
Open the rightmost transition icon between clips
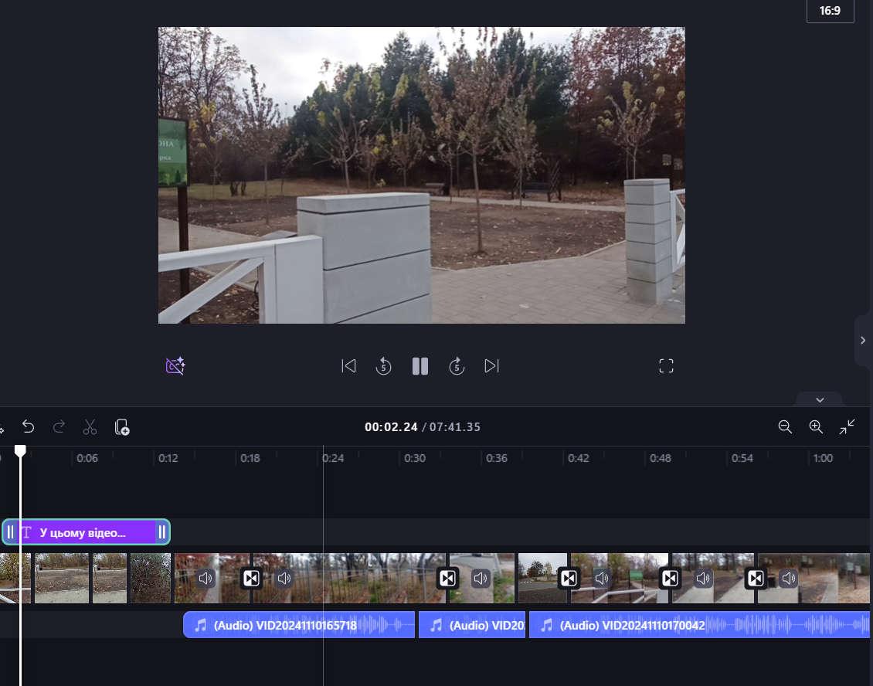click(x=756, y=578)
